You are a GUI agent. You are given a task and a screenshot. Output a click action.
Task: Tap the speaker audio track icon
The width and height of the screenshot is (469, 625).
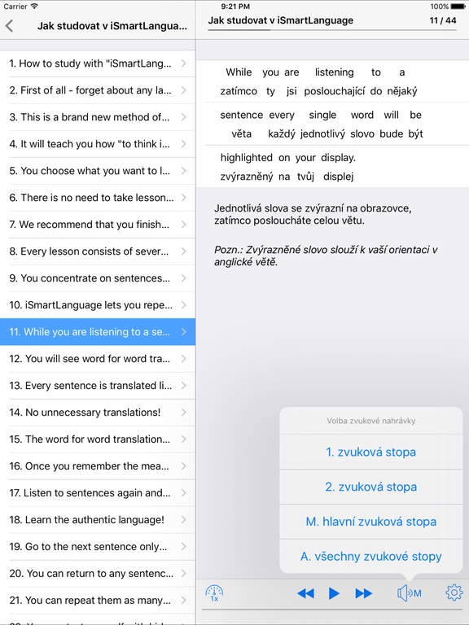[x=410, y=593]
